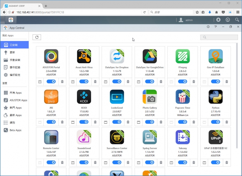Open the 類別 categories list

(14, 123)
